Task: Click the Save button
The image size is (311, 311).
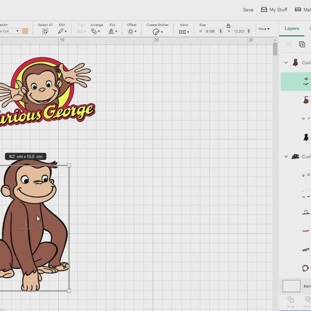Action: [248, 10]
